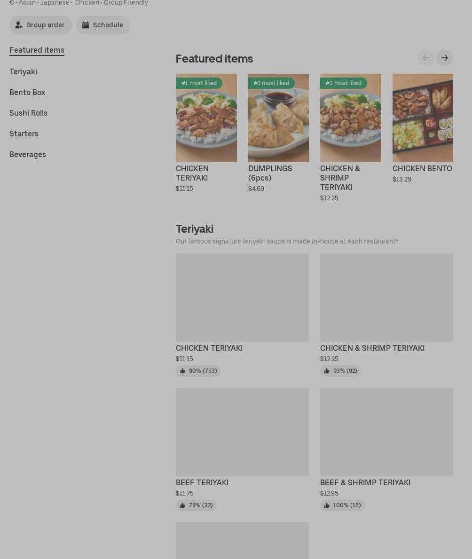
Task: Click BEEF TERIYAKI item title
Action: click(x=202, y=482)
